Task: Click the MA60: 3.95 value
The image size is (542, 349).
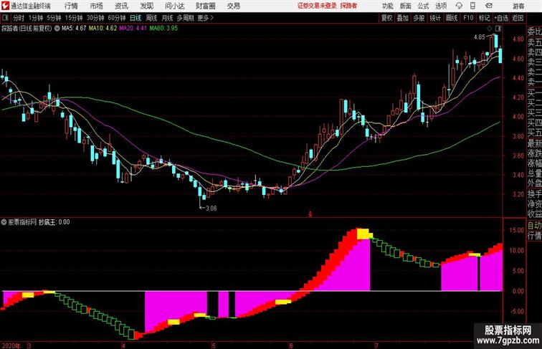Action: click(163, 29)
